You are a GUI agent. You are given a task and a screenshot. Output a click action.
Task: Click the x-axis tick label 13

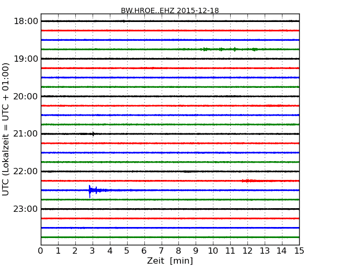pyautogui.click(x=265, y=251)
